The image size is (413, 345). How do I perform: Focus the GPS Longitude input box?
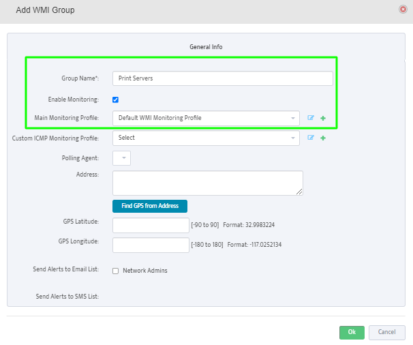coord(151,245)
